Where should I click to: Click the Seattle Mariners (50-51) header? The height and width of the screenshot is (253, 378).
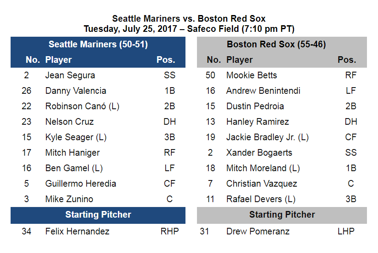98,44
